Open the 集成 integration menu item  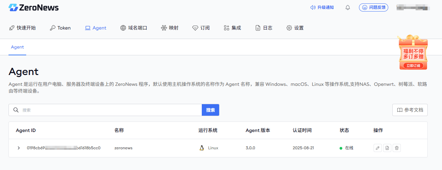(232, 28)
